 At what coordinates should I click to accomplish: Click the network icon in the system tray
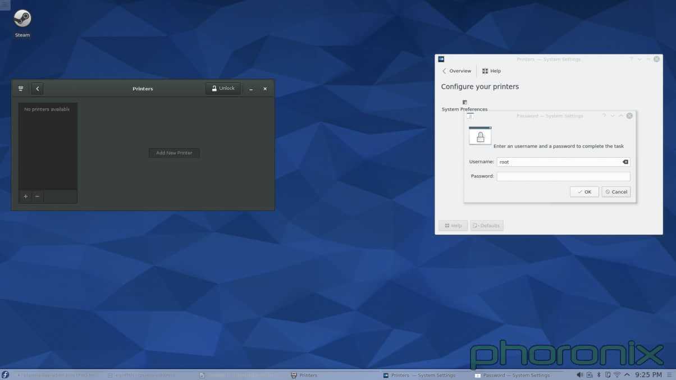pos(618,374)
